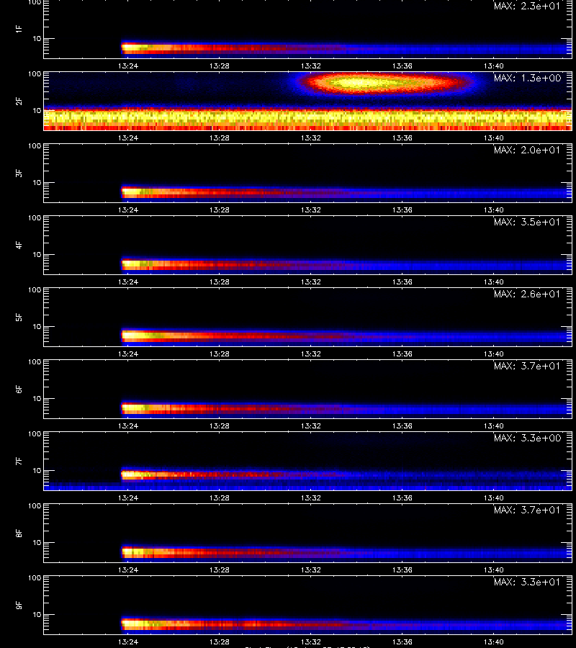Click the 13:24 tick label under the 6F panel
576x648 pixels.
pos(128,426)
